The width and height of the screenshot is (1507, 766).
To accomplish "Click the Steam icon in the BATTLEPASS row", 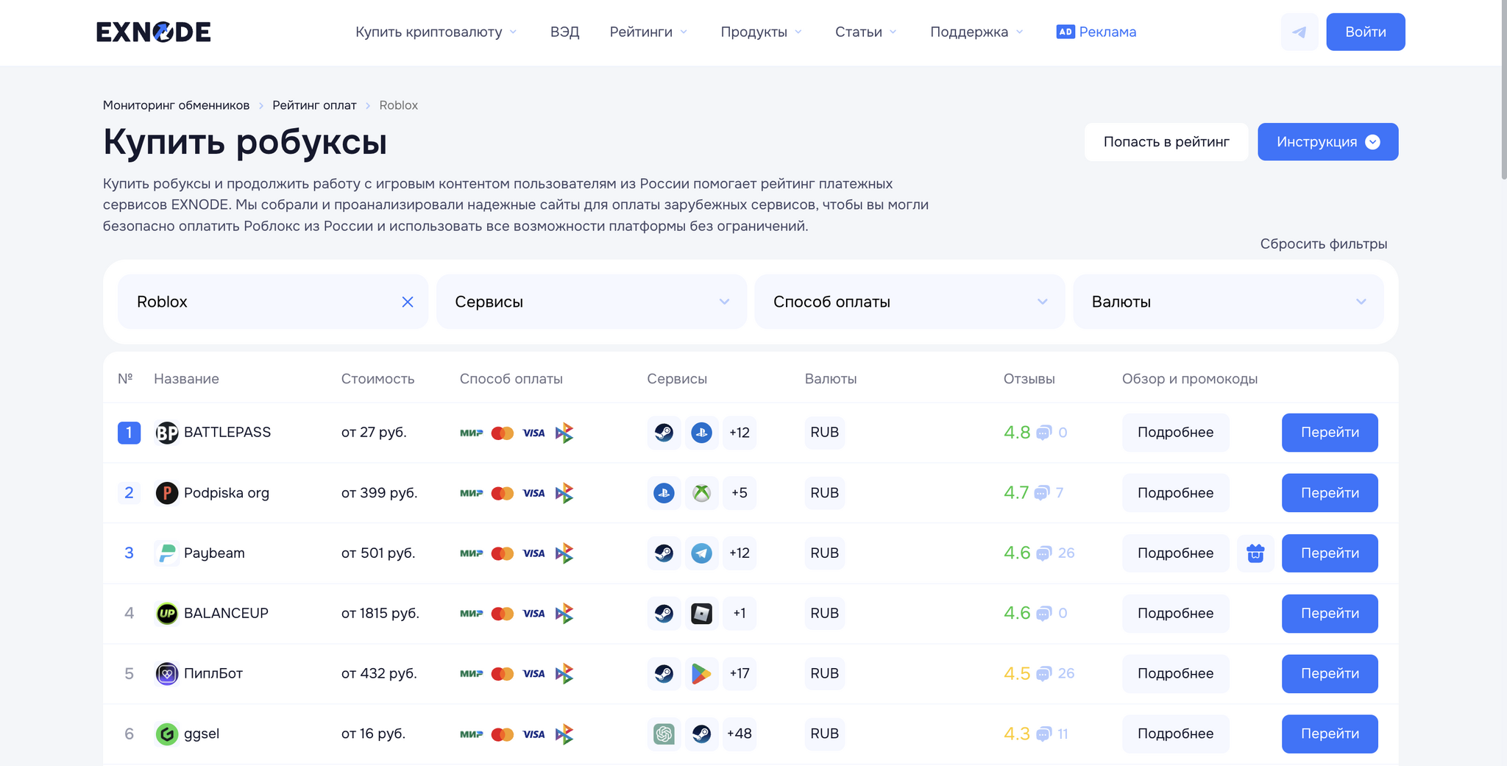I will point(664,433).
